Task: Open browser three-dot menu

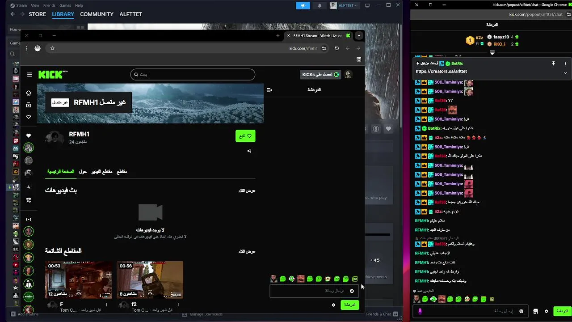Action: 27,48
